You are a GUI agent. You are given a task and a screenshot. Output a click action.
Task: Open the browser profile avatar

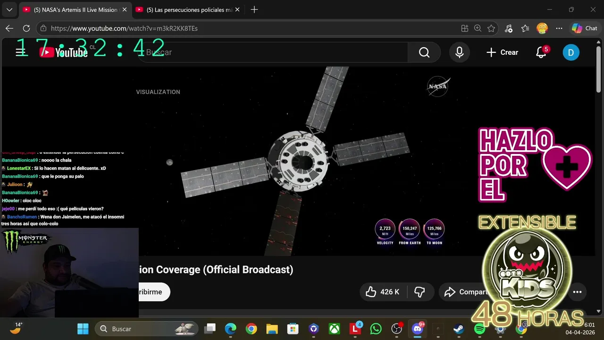click(x=542, y=28)
